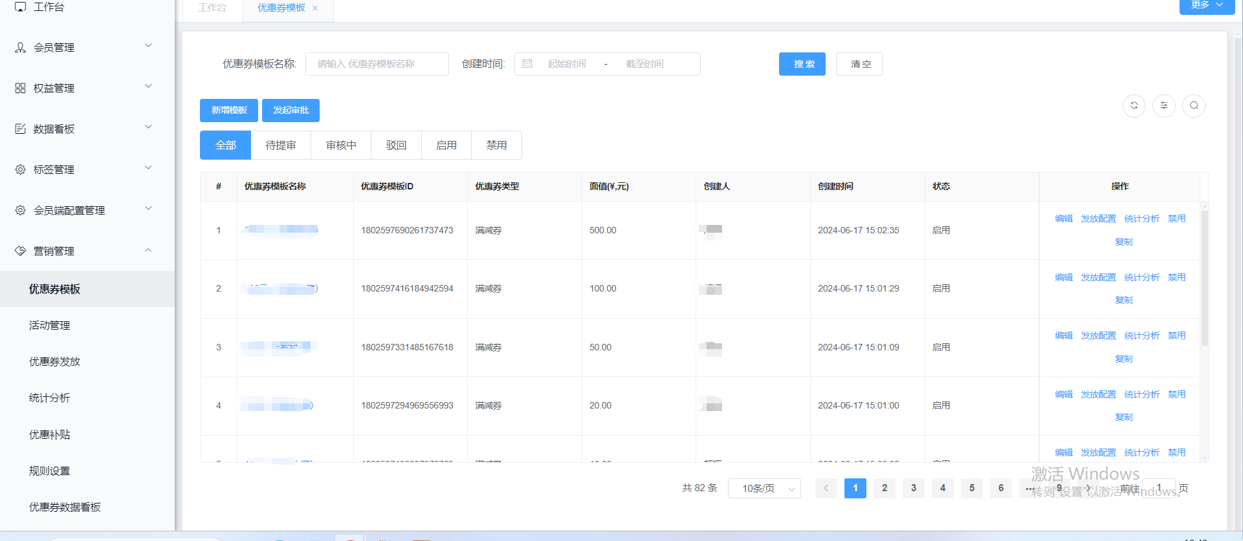Open the 10条/页 page size dropdown
This screenshot has height=541, width=1243.
764,488
